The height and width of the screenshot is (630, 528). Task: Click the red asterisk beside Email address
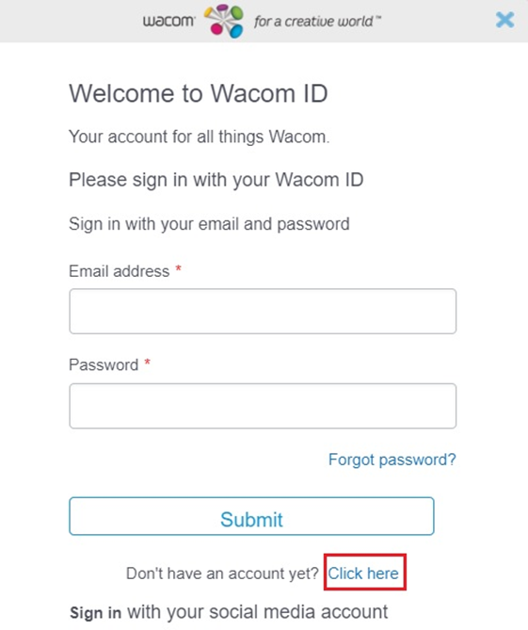pyautogui.click(x=178, y=268)
